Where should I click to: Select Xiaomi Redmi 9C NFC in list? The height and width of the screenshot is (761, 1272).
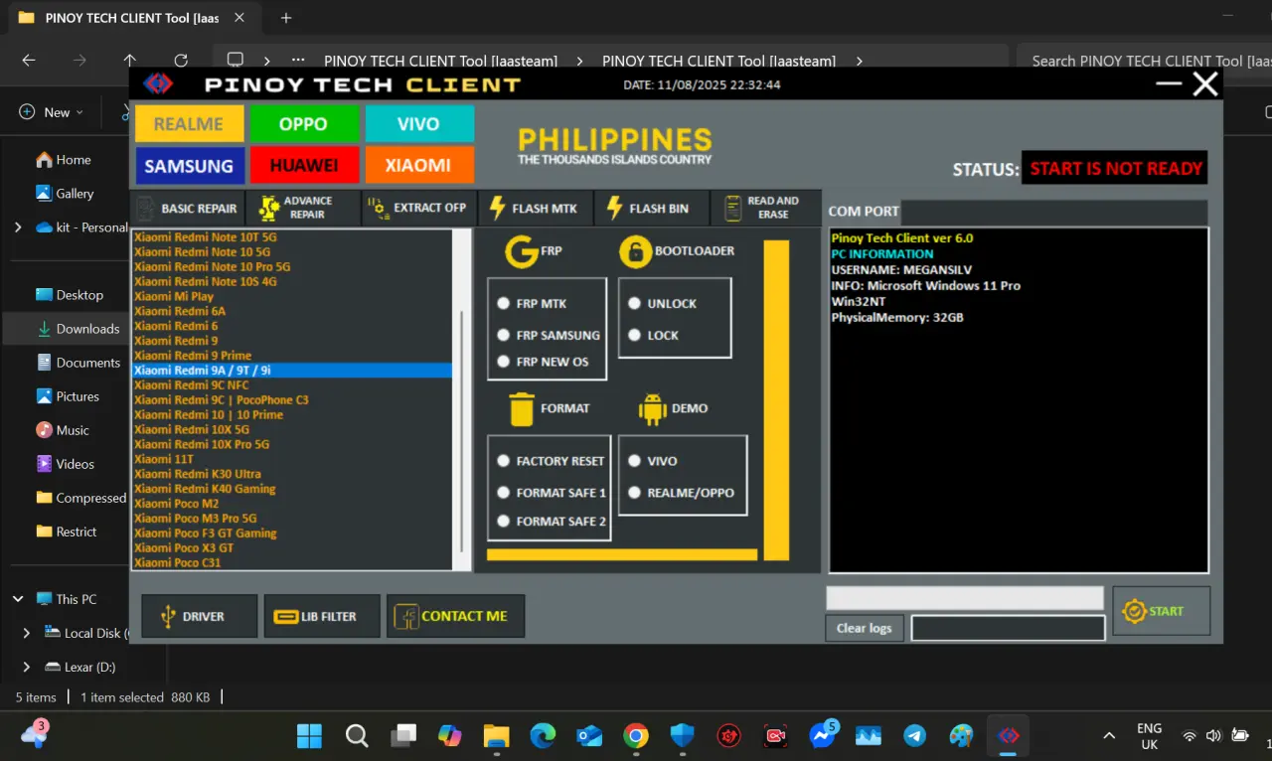point(291,385)
